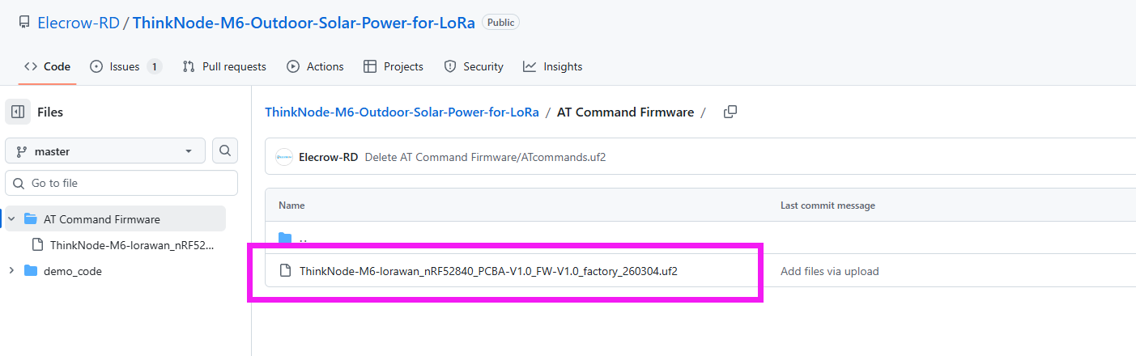
Task: Expand the demo_code folder chevron
Action: tap(11, 271)
